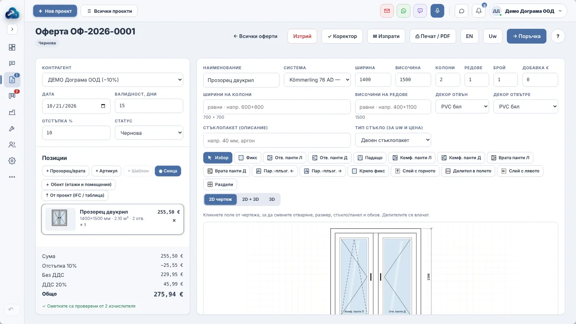Open the dashboard grid icon in sidebar

tap(12, 47)
